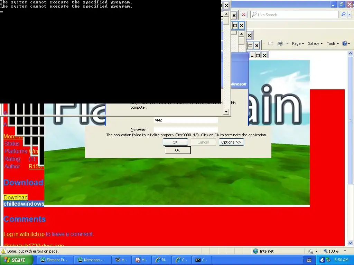
Task: Click the Options >> button
Action: point(231,142)
